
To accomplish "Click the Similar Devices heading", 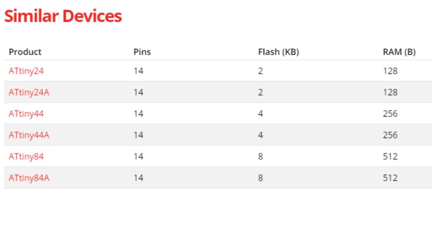I will tap(63, 16).
